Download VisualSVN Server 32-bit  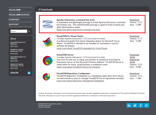[134, 56]
